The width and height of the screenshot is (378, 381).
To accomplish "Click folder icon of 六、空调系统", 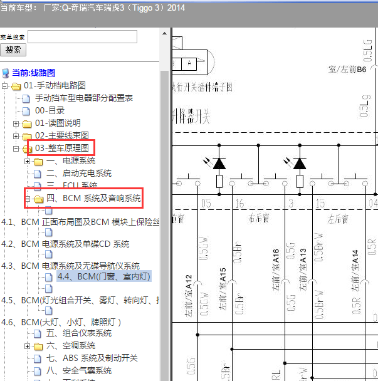I will click(38, 347).
